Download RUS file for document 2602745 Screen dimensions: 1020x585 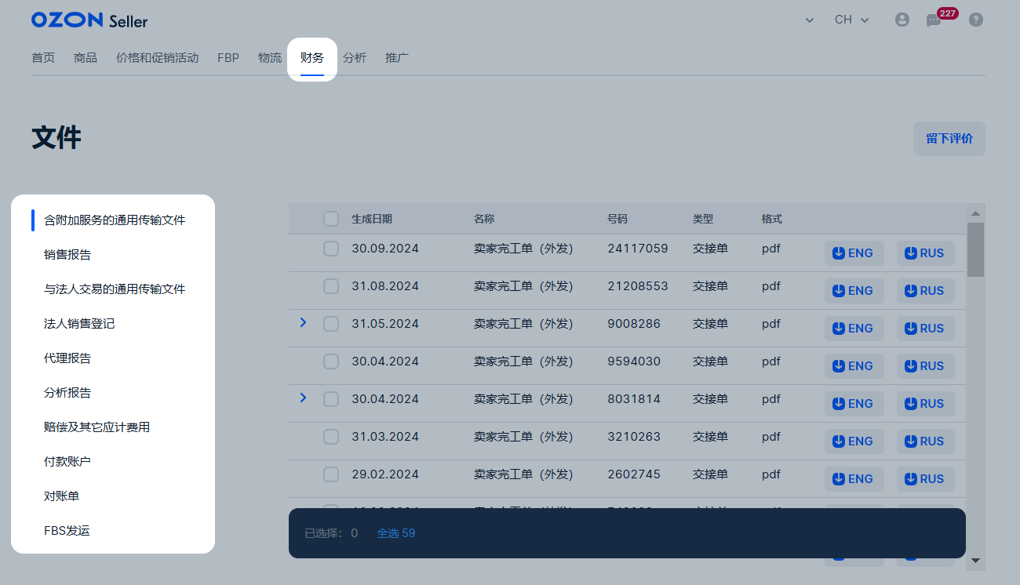pyautogui.click(x=925, y=479)
